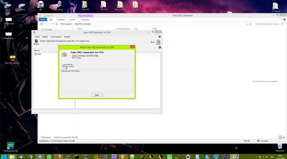
Task: Open the Edit(E) menu
Action: pos(45,37)
